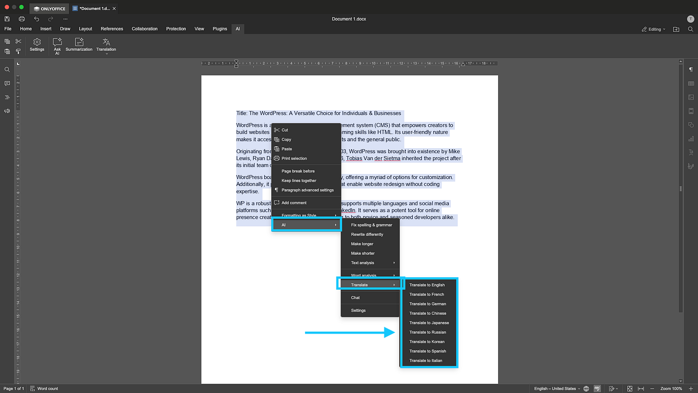Open Signature settings in the right sidebar
The image size is (698, 393).
[691, 166]
